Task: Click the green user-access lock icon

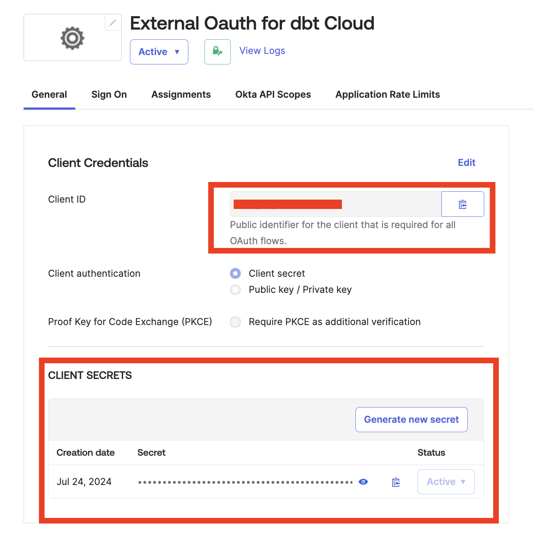Action: 217,52
